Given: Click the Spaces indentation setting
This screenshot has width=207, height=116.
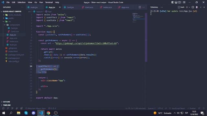Looking at the screenshot, I should click(x=152, y=108).
